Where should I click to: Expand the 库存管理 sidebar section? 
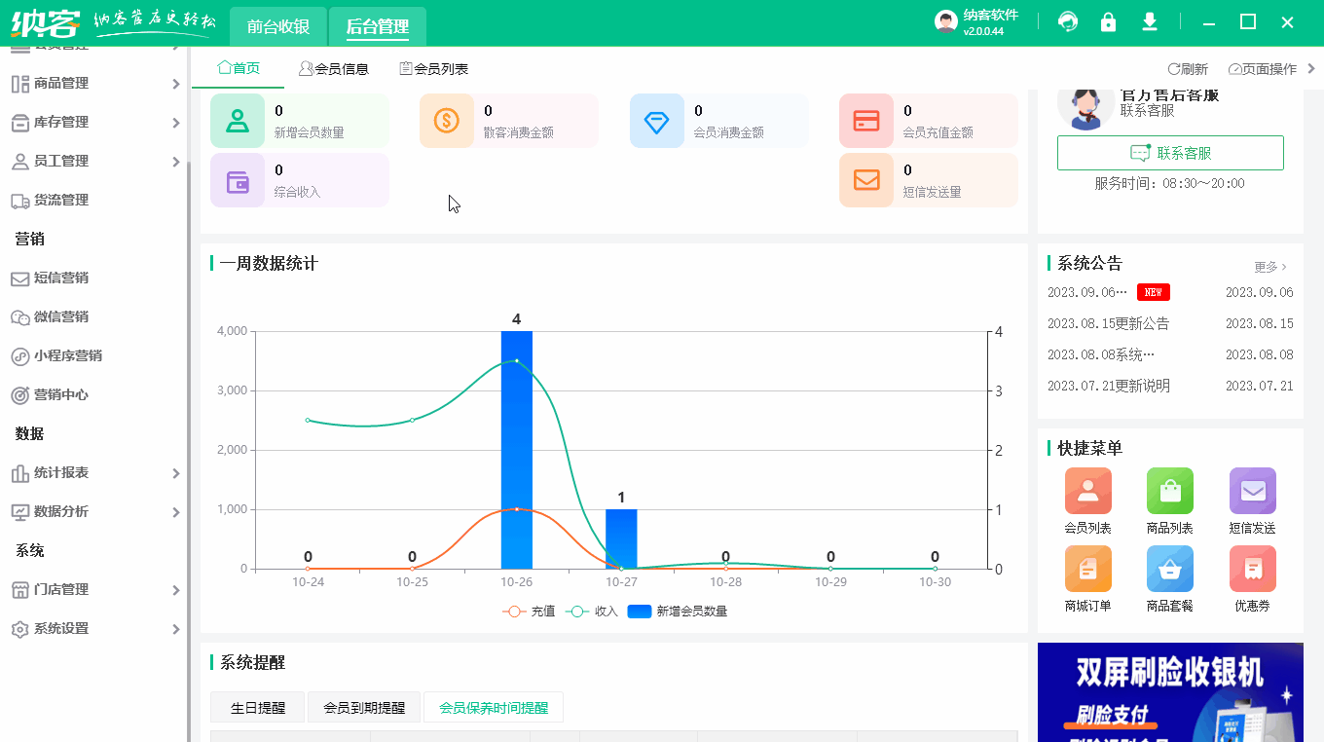click(92, 122)
